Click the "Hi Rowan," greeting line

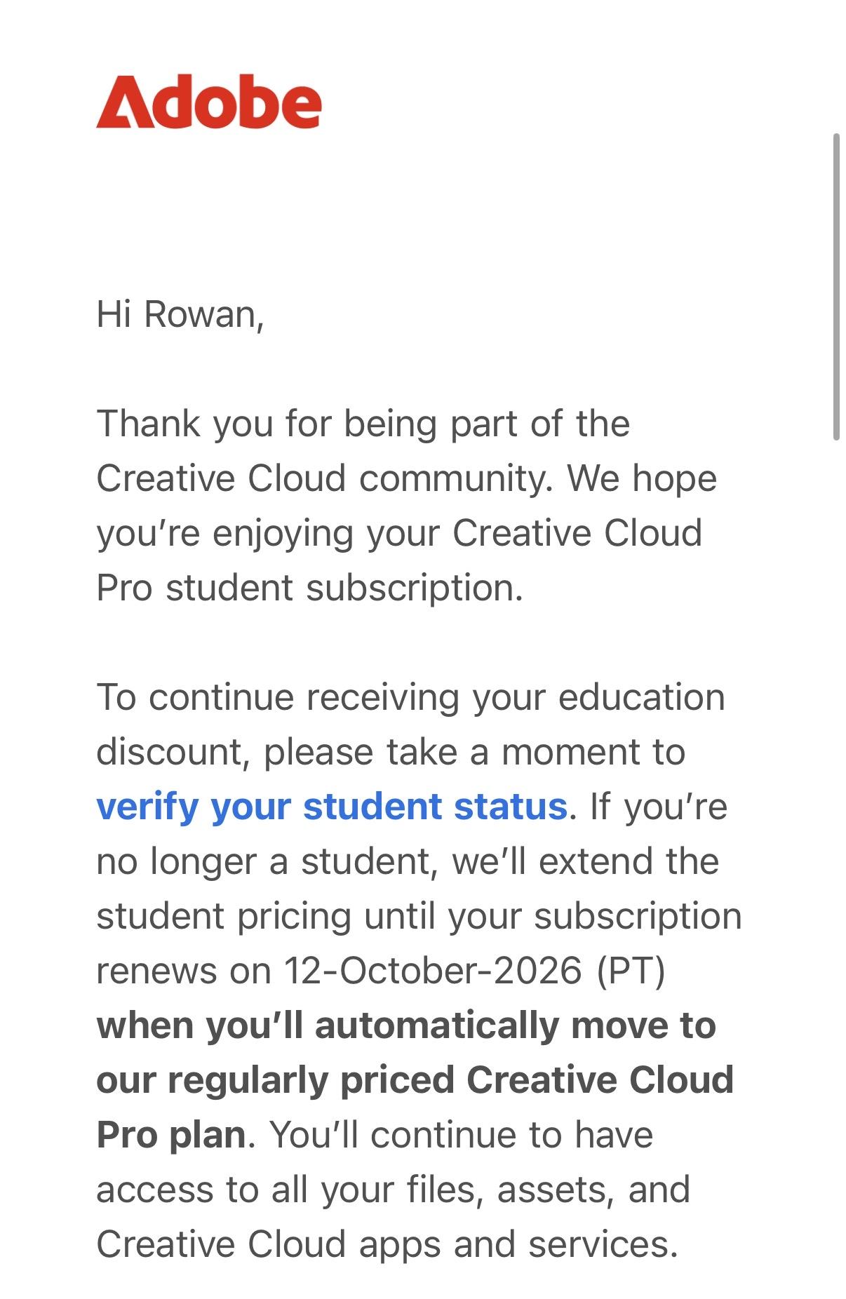pos(180,314)
